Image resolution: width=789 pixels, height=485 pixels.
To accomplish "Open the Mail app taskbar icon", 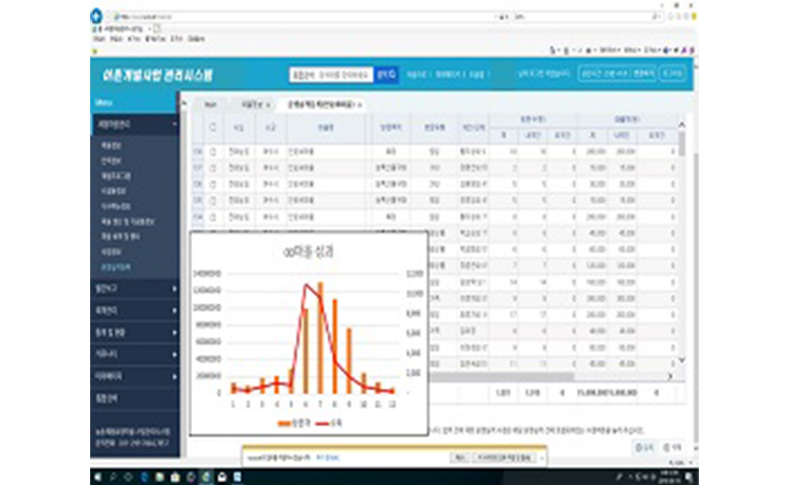I will pyautogui.click(x=222, y=477).
